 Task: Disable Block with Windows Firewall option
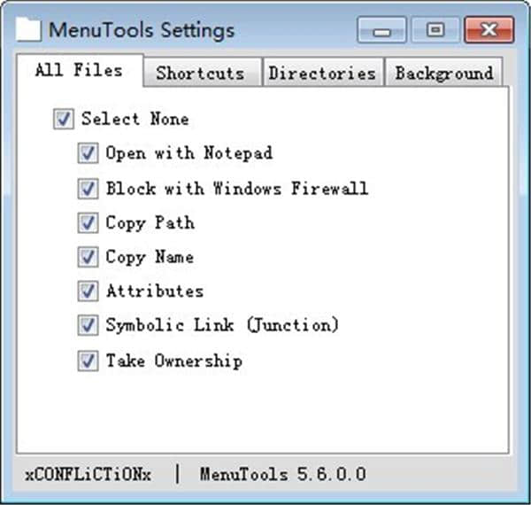[87, 189]
